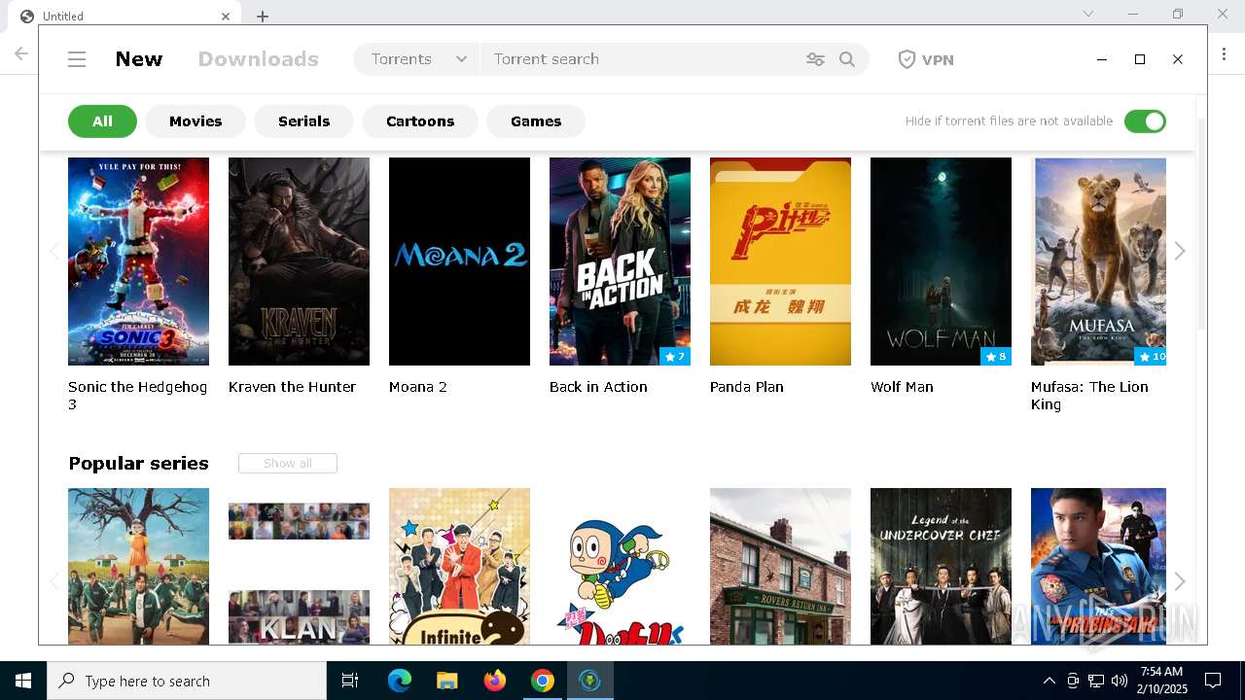
Task: Launch Microsoft Edge from taskbar
Action: [x=400, y=681]
